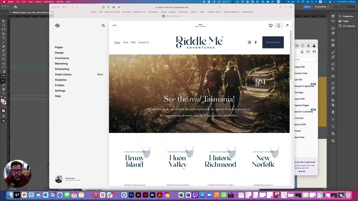Select the Historic Richmond tour card

point(220,157)
